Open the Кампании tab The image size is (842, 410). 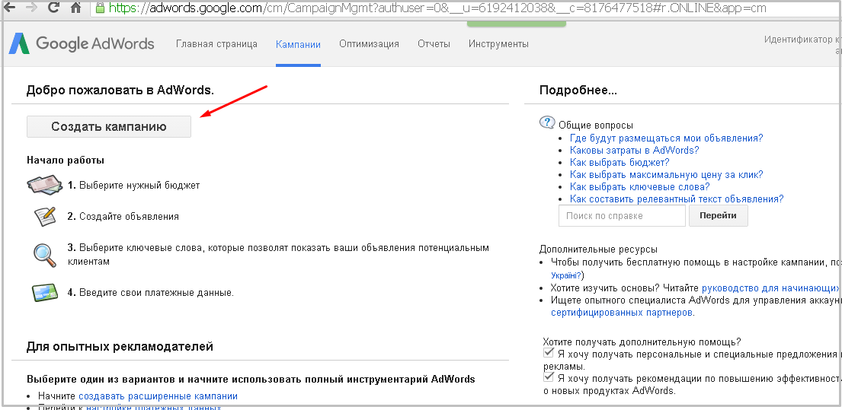click(x=298, y=44)
